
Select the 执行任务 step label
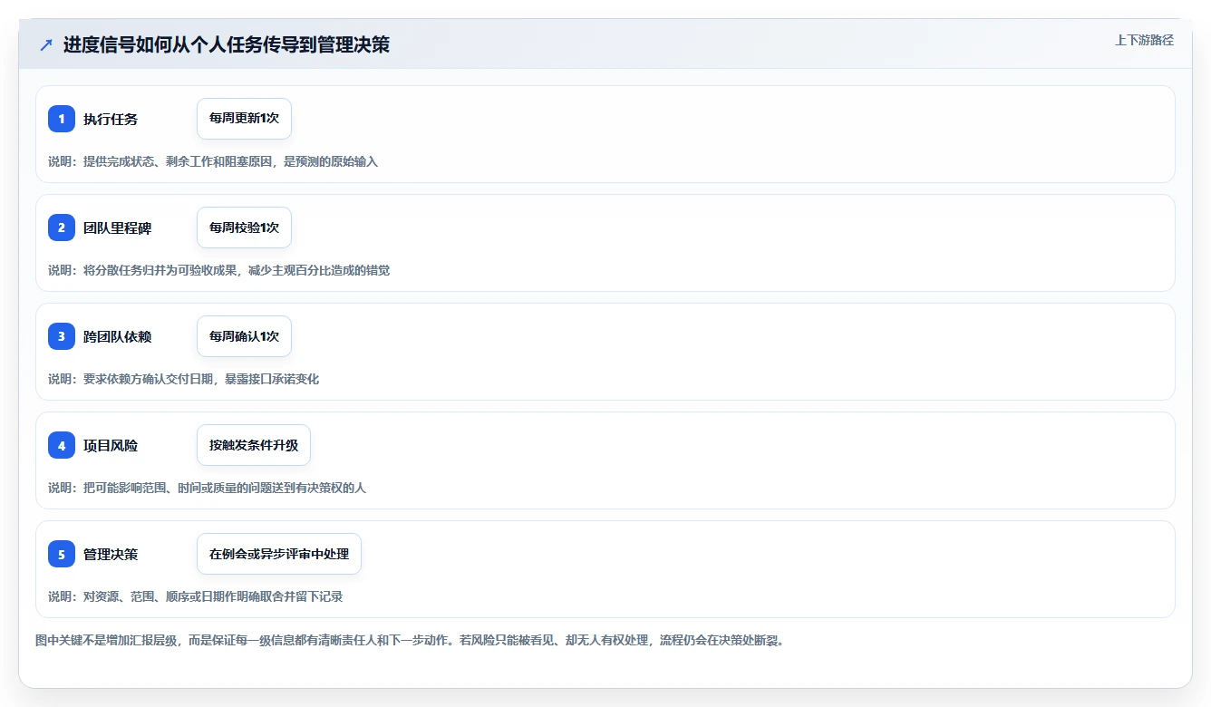coord(111,119)
